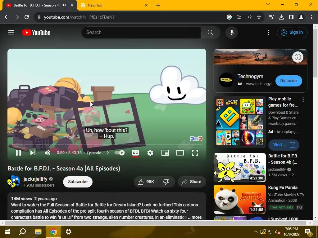
Task: Open media controls icon in toolbar
Action: 271,17
